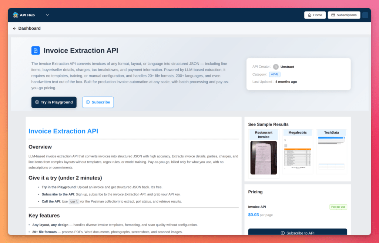Click the API Hub logo icon

16,15
